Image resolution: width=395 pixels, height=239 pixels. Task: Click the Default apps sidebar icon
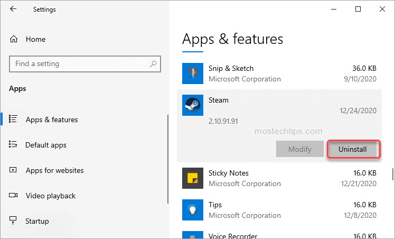tap(13, 144)
